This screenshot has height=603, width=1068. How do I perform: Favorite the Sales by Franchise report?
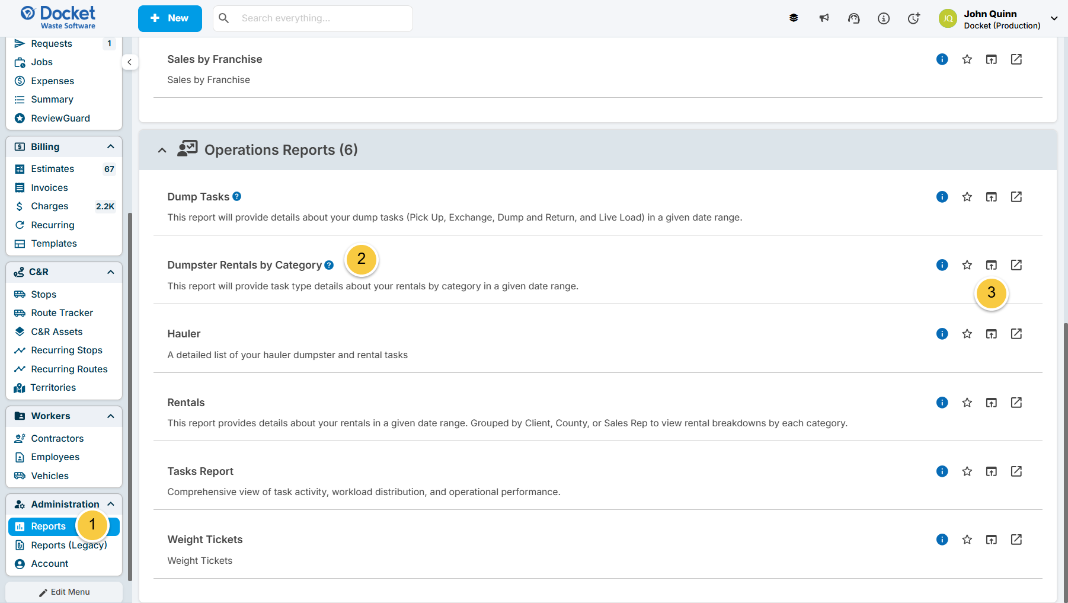click(x=967, y=59)
